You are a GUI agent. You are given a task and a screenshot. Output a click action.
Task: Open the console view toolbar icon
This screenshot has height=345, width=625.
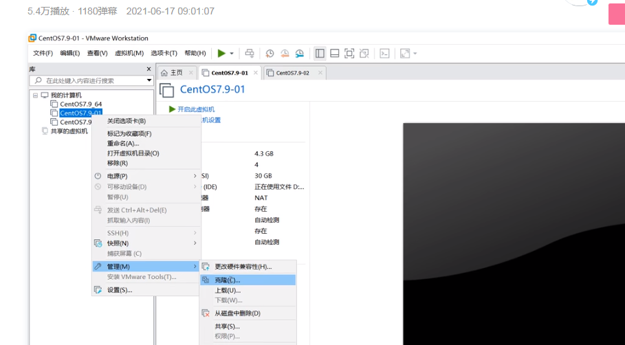(x=384, y=54)
